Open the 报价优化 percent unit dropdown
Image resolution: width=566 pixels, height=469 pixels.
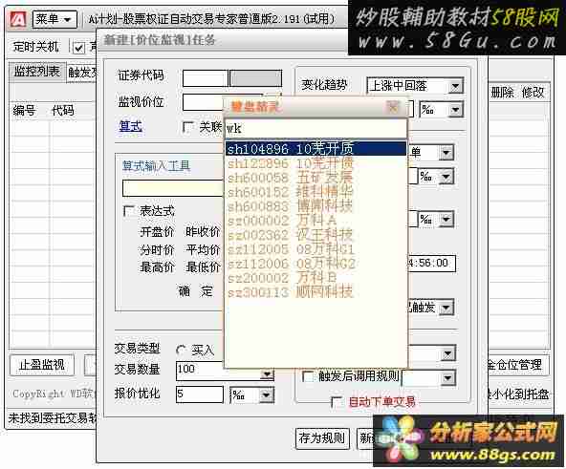coord(266,395)
